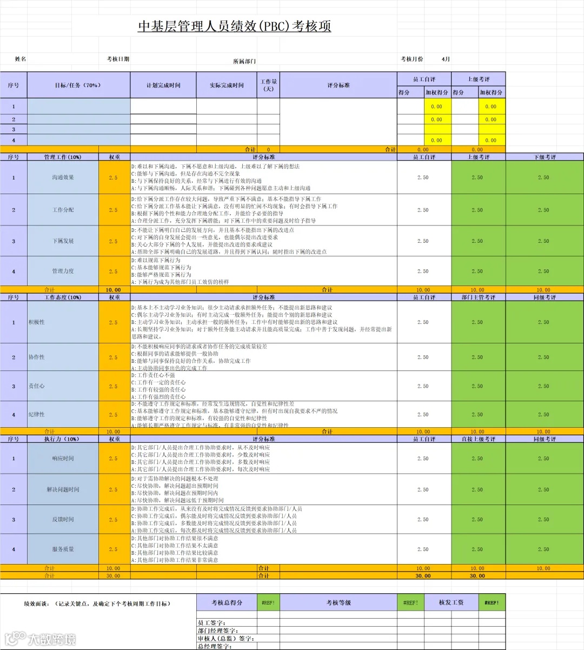Click the 工作分配 row label
584x650 pixels.
pyautogui.click(x=63, y=210)
